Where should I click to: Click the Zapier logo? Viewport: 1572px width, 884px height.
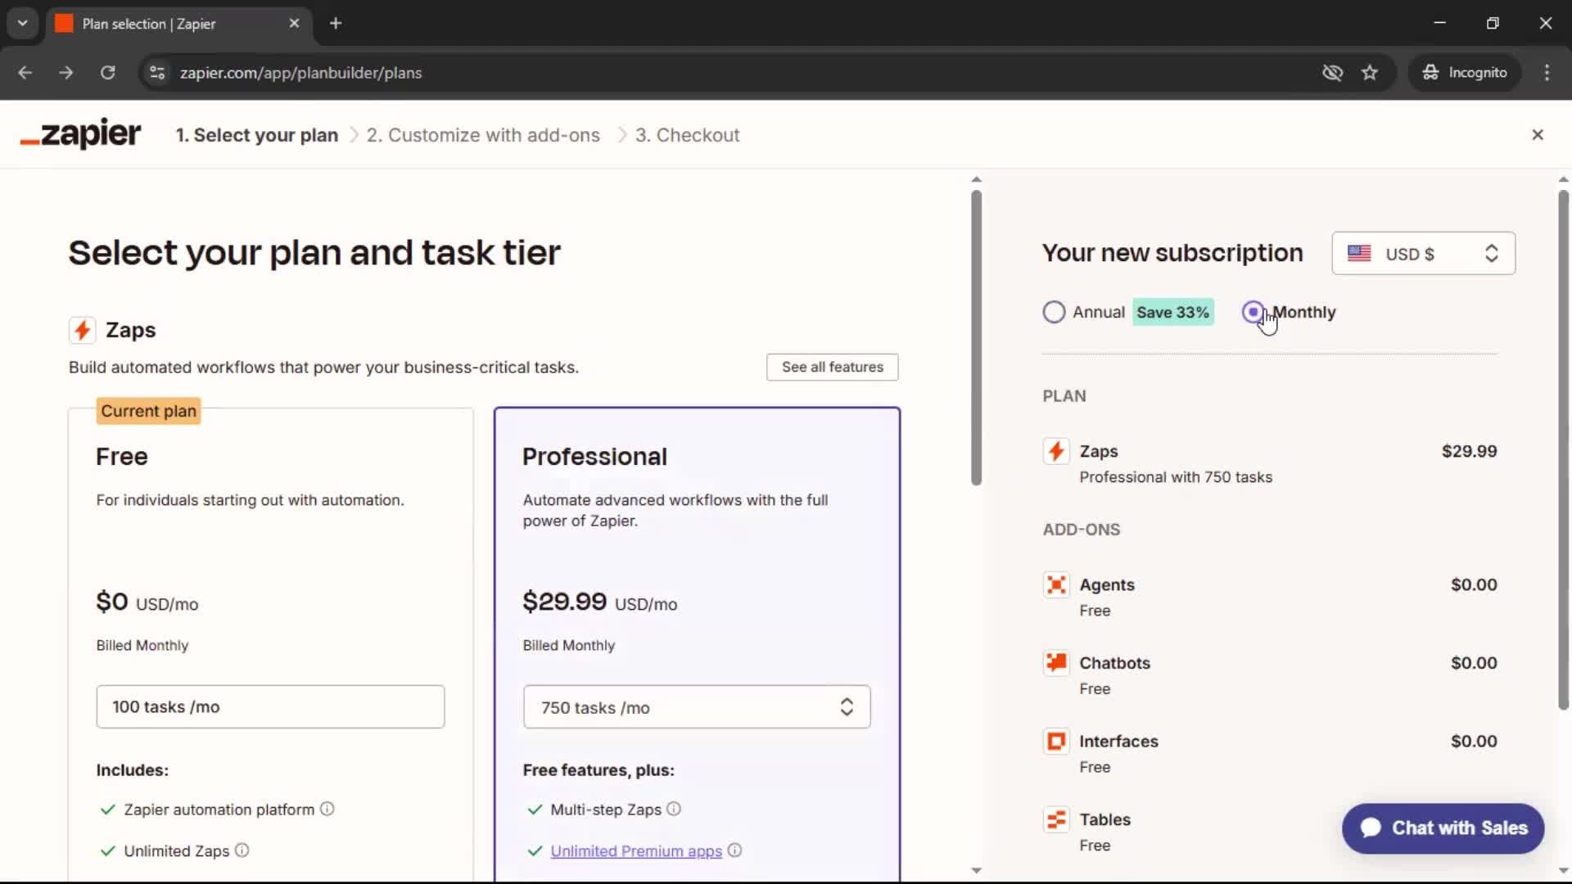coord(80,134)
